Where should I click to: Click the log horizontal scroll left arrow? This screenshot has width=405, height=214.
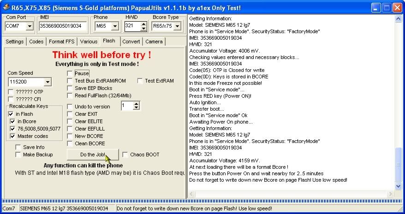click(191, 194)
